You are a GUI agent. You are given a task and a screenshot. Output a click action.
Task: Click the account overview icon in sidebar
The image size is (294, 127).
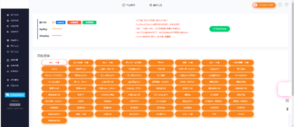(8, 15)
